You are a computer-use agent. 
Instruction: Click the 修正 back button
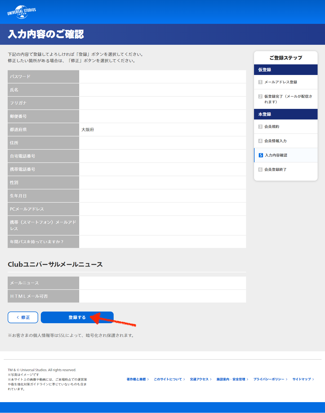23,317
